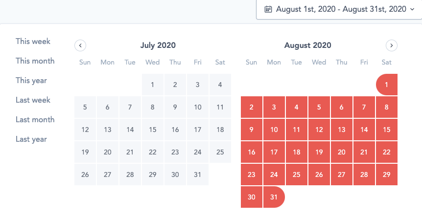Select August 12 in the right calendar

pos(319,130)
